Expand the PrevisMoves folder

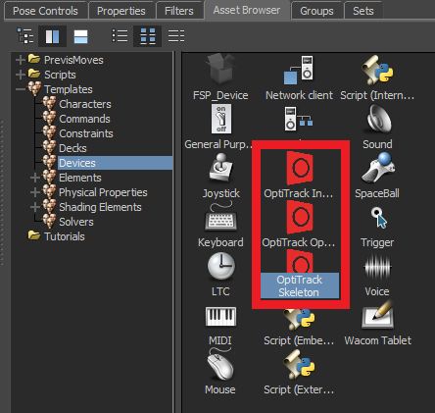point(21,60)
